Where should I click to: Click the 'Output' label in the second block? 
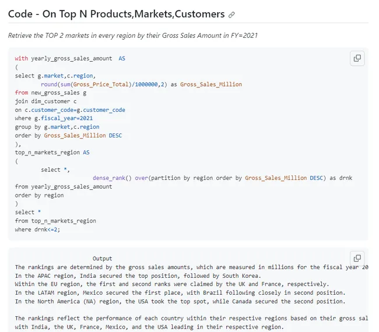[102, 259]
